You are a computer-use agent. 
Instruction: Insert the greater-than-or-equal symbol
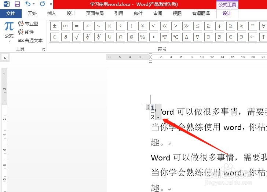click(208, 26)
